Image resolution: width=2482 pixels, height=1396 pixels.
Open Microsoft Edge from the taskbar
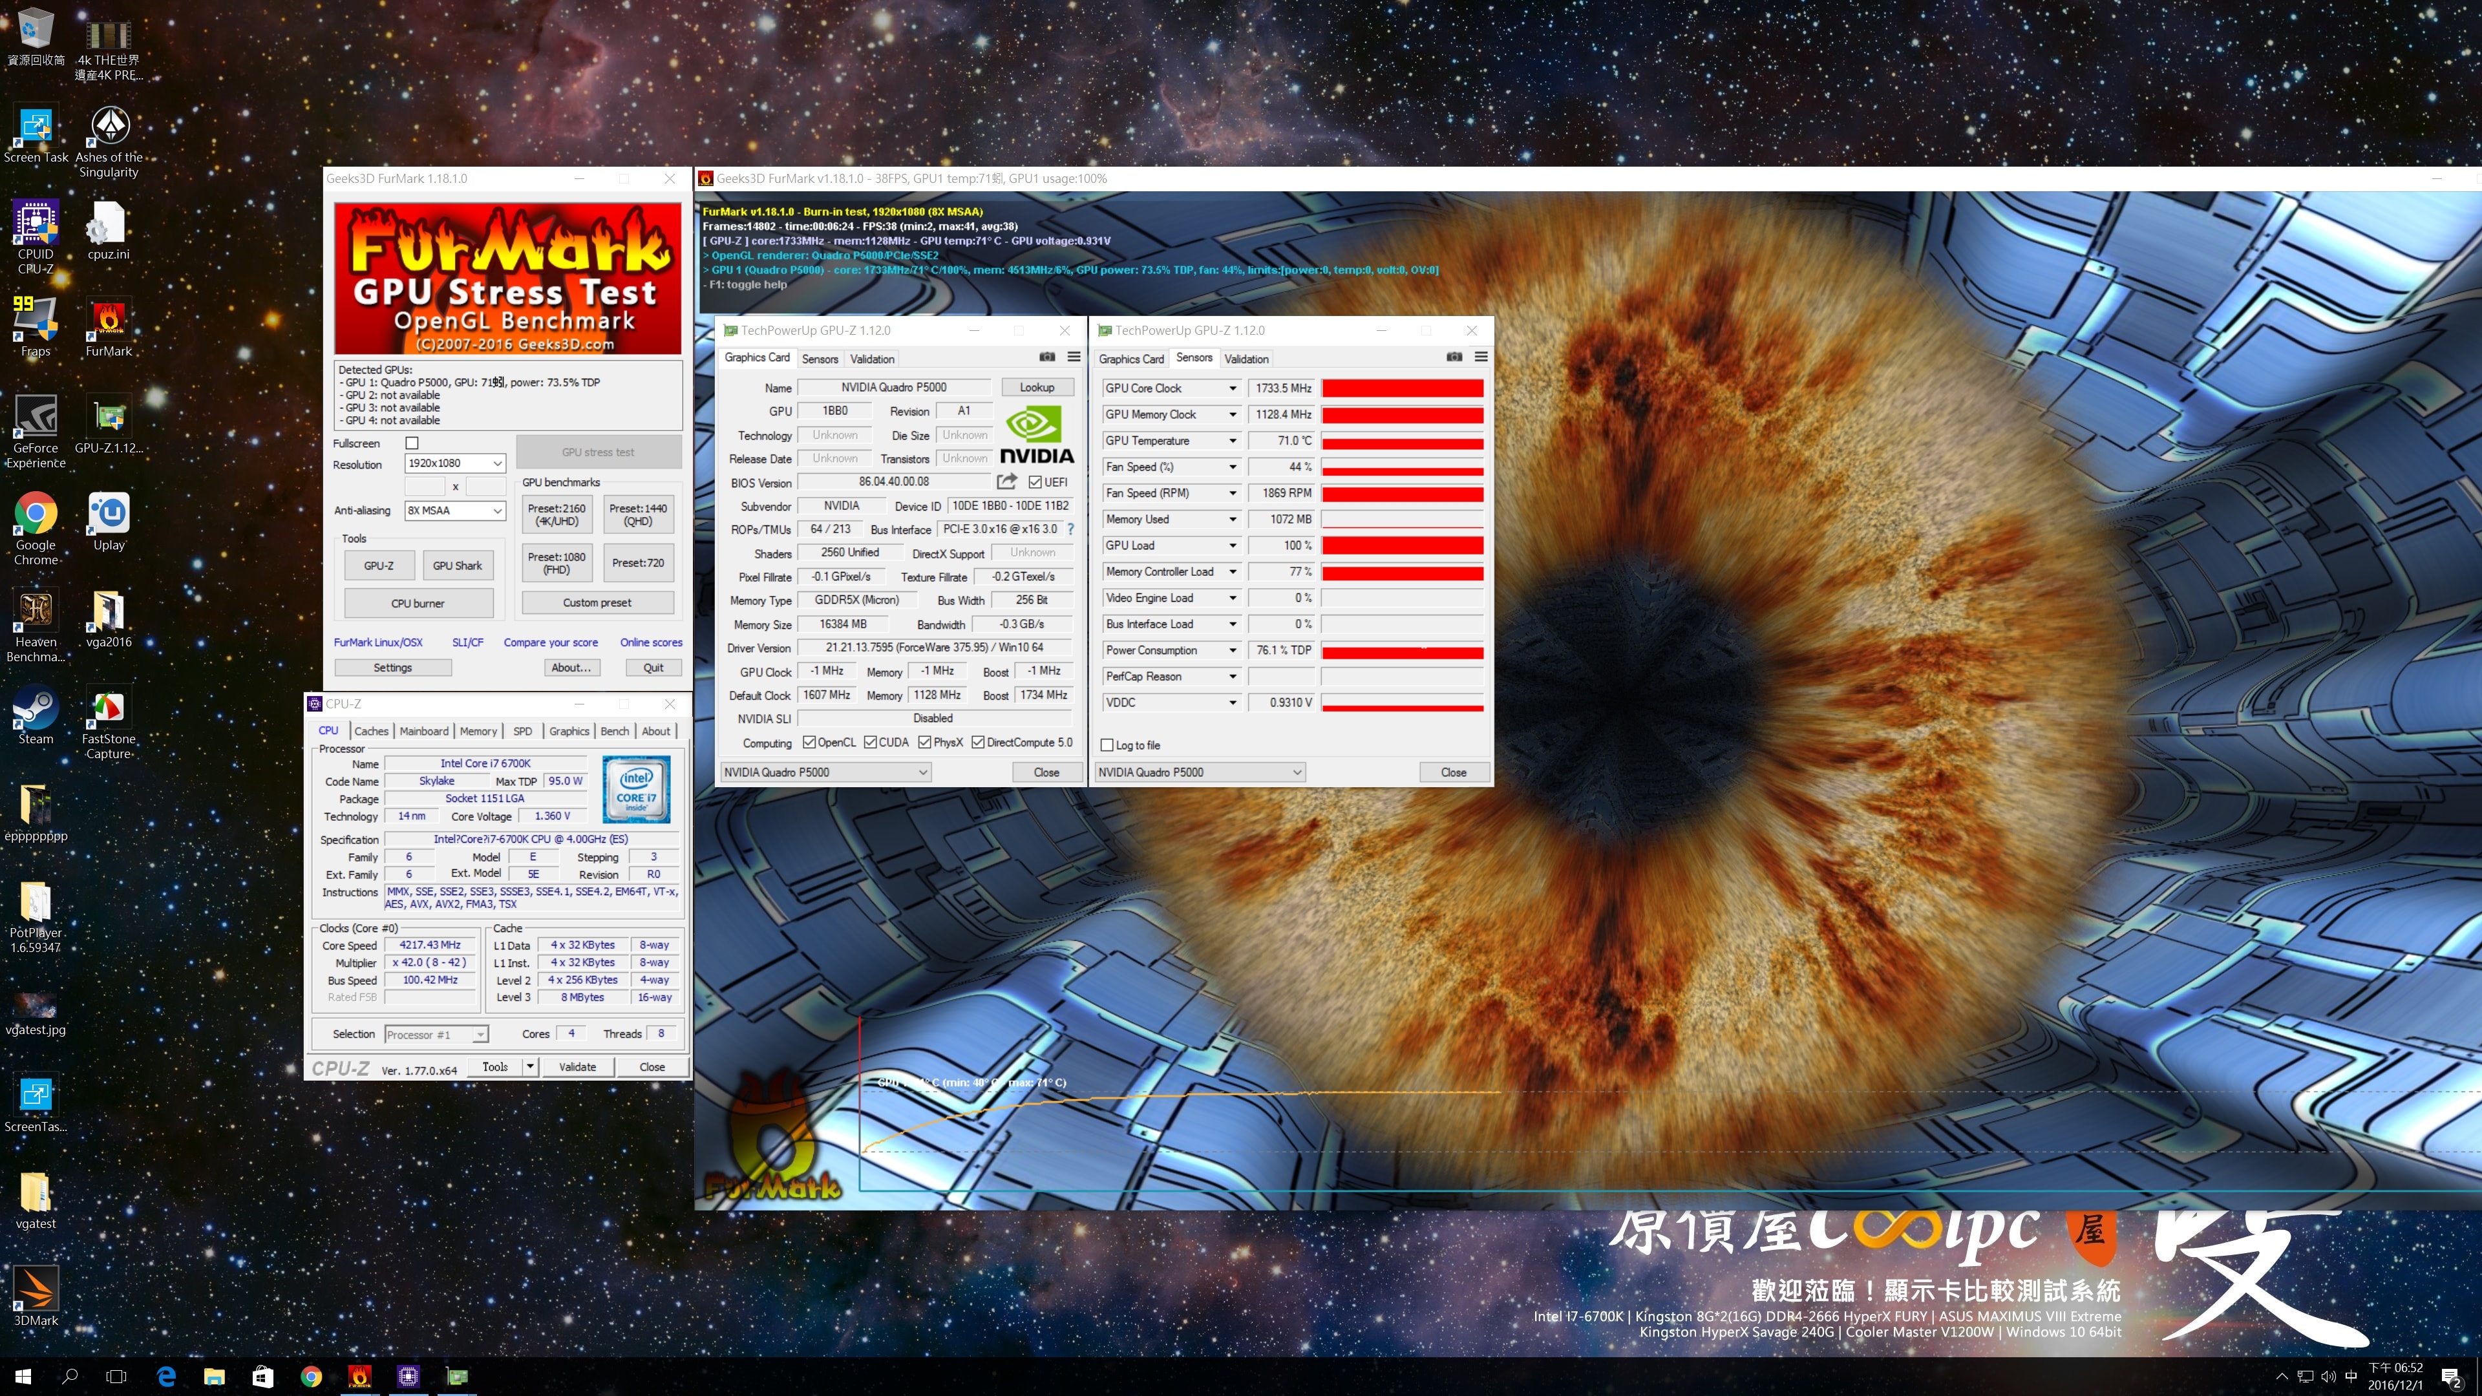[165, 1377]
